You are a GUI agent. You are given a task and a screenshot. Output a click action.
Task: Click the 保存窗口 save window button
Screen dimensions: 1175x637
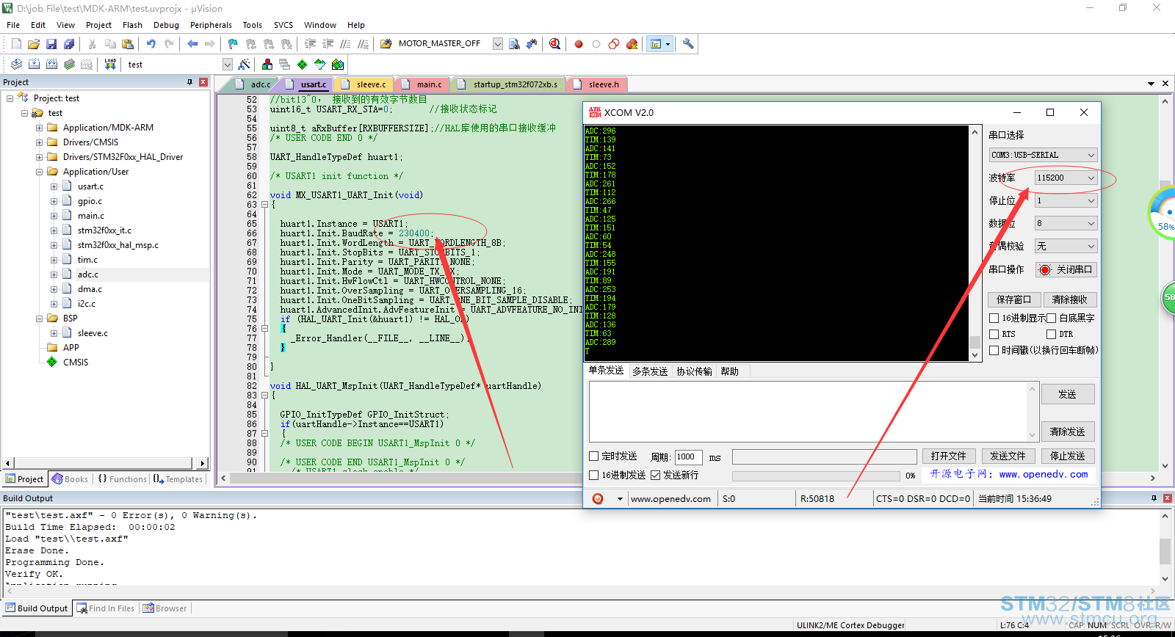1014,299
